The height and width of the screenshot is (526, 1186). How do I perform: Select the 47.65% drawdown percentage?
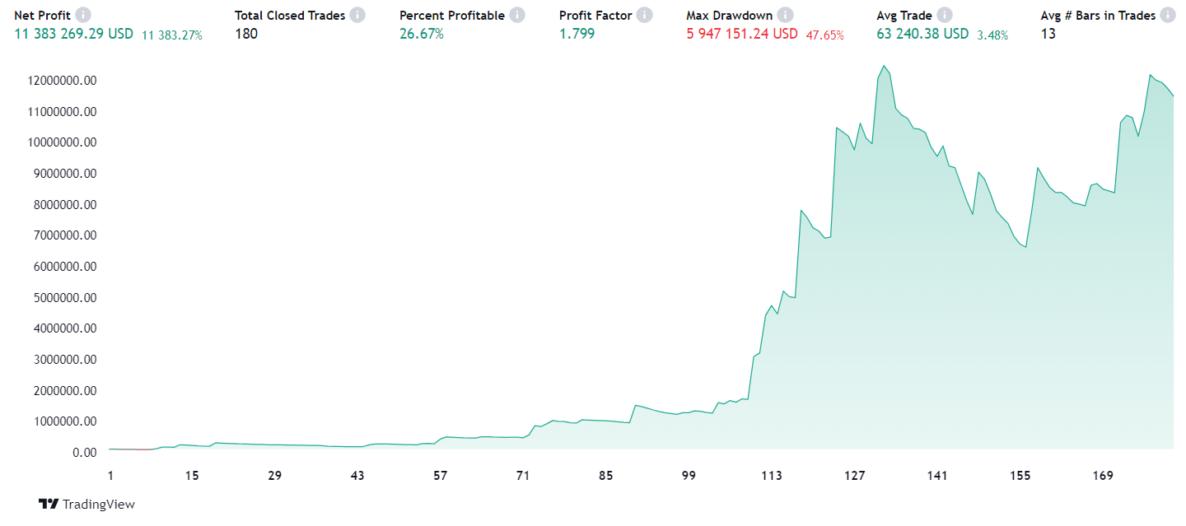[824, 35]
